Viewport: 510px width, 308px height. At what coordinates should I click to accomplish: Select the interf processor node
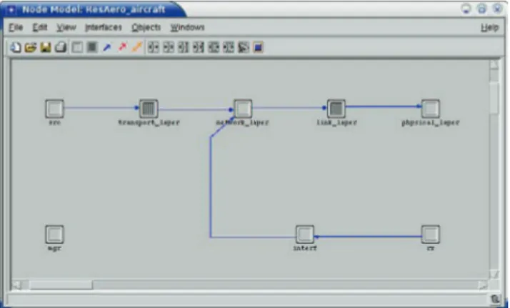[305, 234]
